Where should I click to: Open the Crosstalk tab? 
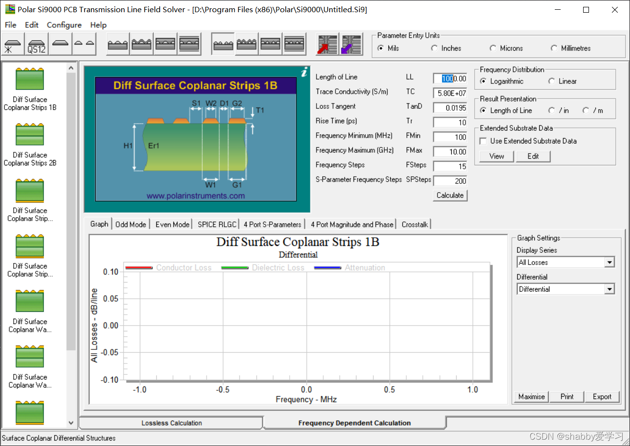click(415, 224)
